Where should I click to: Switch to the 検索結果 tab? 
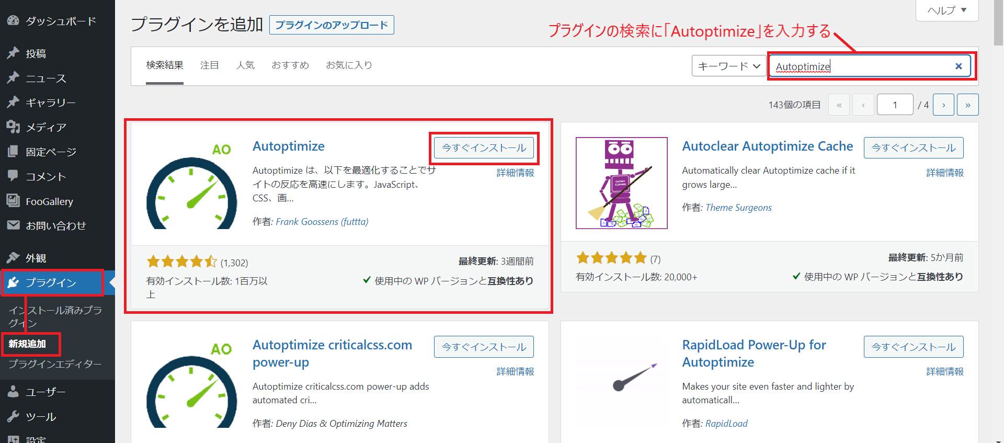tap(165, 65)
